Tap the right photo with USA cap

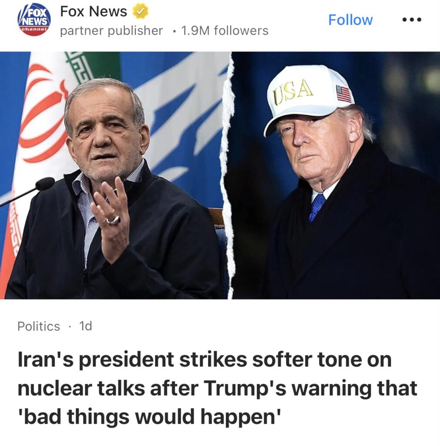pos(336,175)
